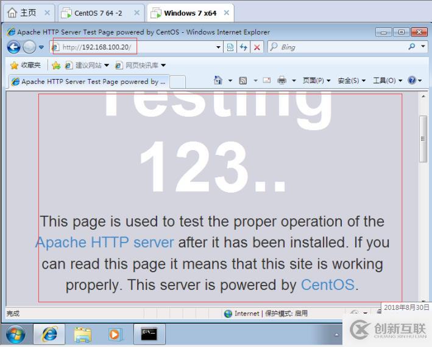Open the Command Prompt taskbar icon

click(149, 334)
